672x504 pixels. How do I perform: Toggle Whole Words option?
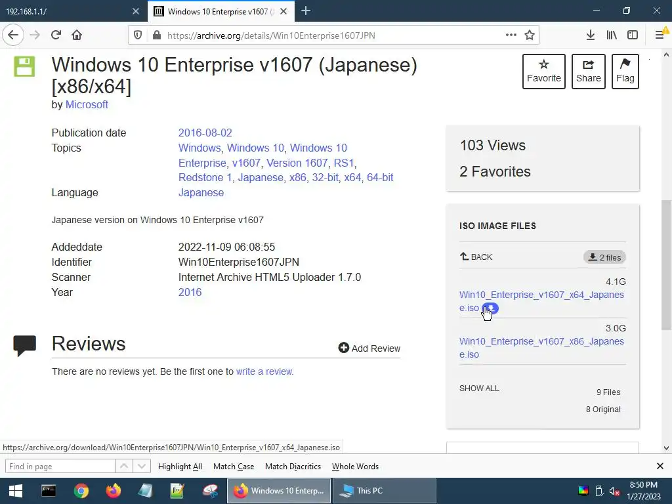pos(355,467)
